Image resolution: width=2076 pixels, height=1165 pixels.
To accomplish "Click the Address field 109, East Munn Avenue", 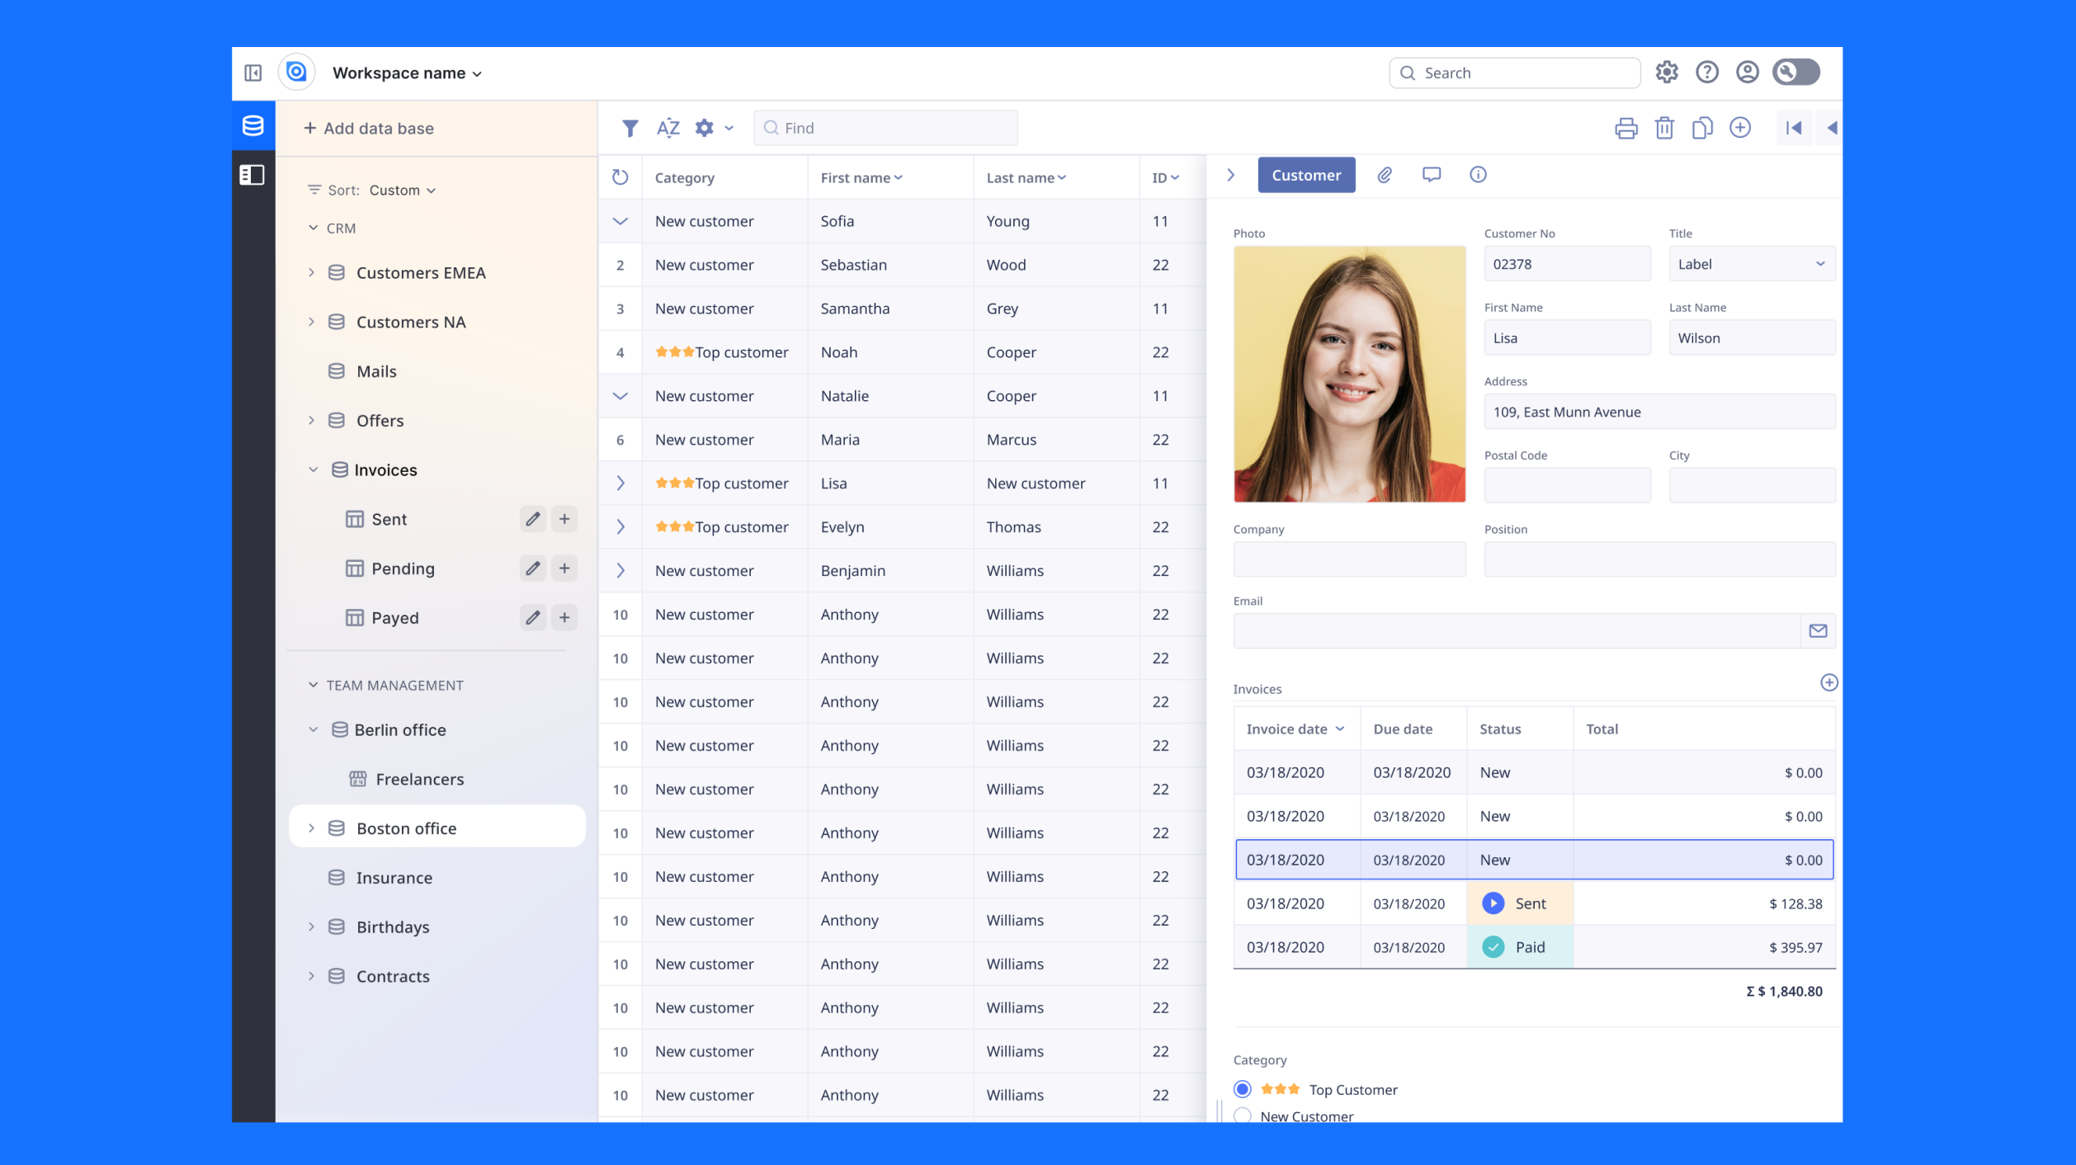I will (1659, 412).
